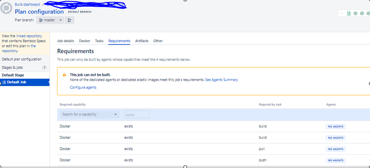The height and width of the screenshot is (168, 370).
Task: Switch to the Other tab
Action: pyautogui.click(x=158, y=41)
